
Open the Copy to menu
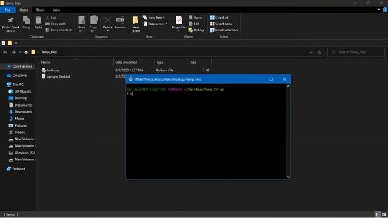(93, 24)
